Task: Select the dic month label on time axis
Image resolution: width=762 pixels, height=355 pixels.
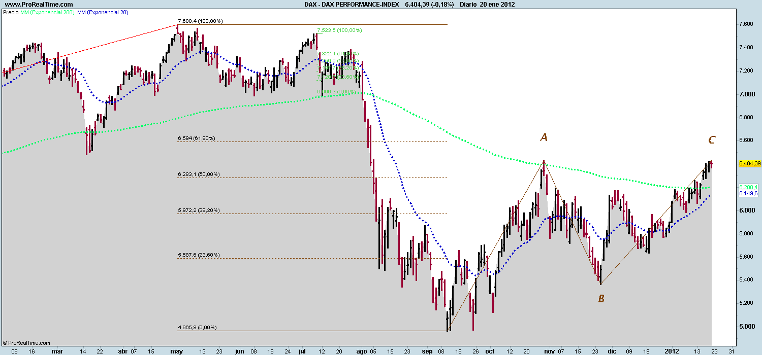Action: point(611,350)
